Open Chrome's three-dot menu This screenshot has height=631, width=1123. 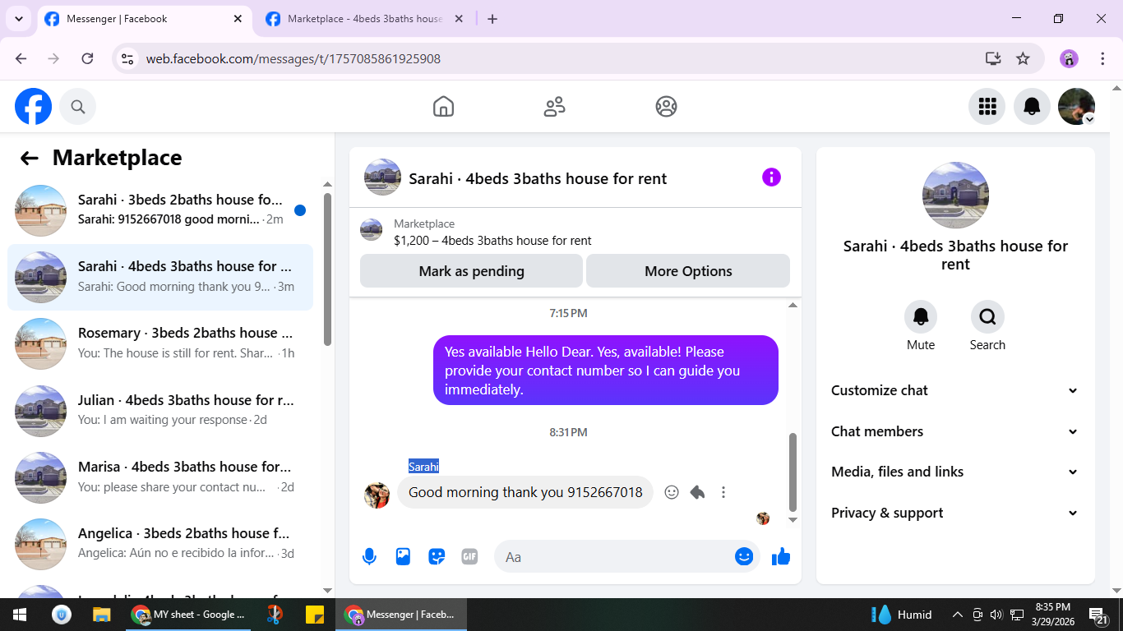pos(1102,58)
